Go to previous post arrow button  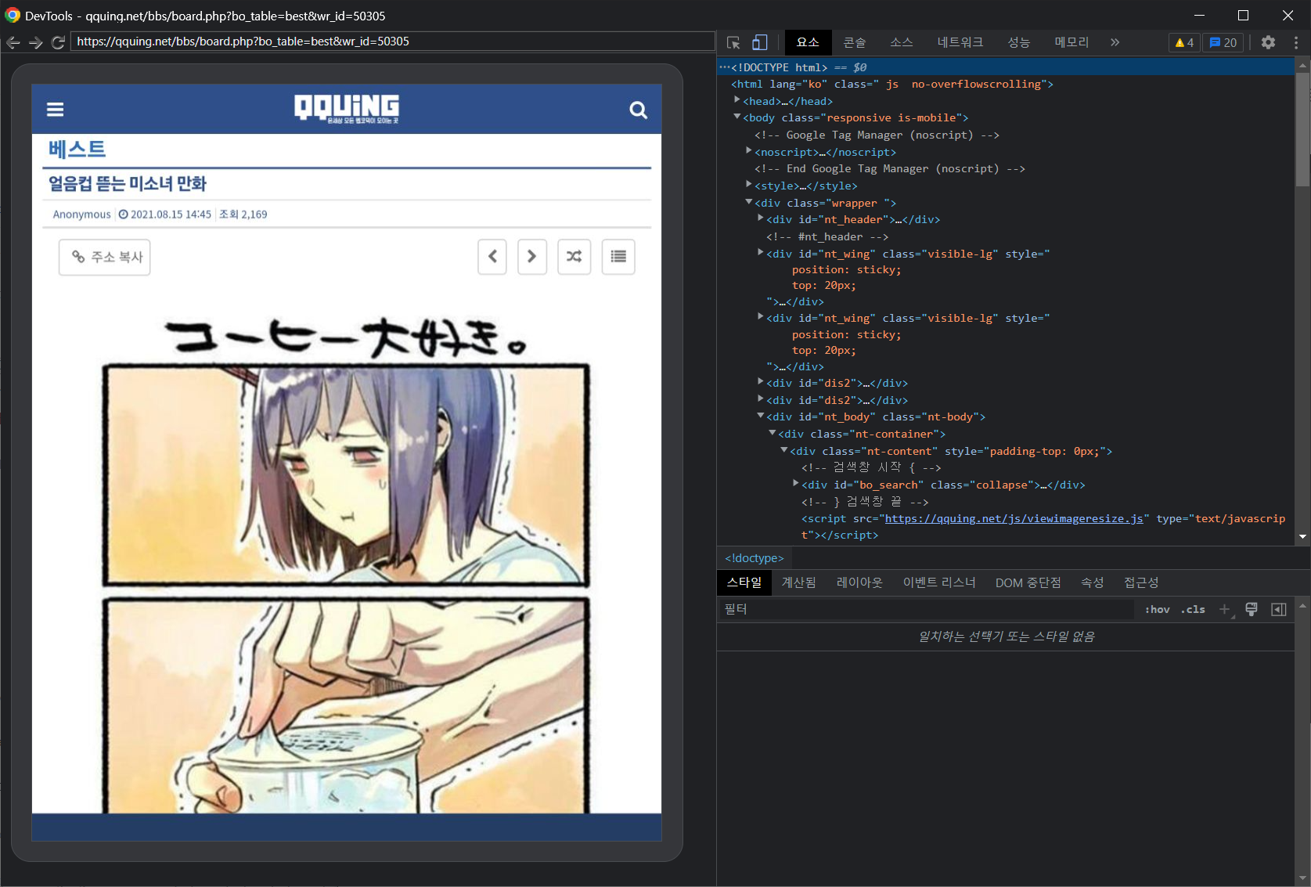pyautogui.click(x=492, y=256)
